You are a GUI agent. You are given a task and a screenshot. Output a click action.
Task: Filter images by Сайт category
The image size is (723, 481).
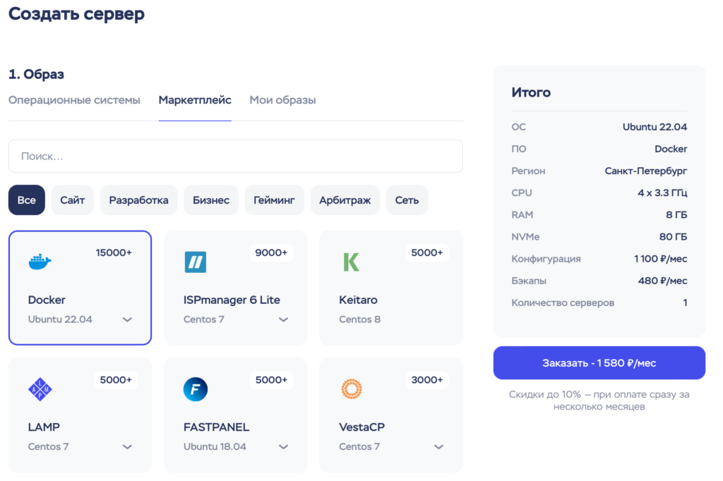[73, 200]
